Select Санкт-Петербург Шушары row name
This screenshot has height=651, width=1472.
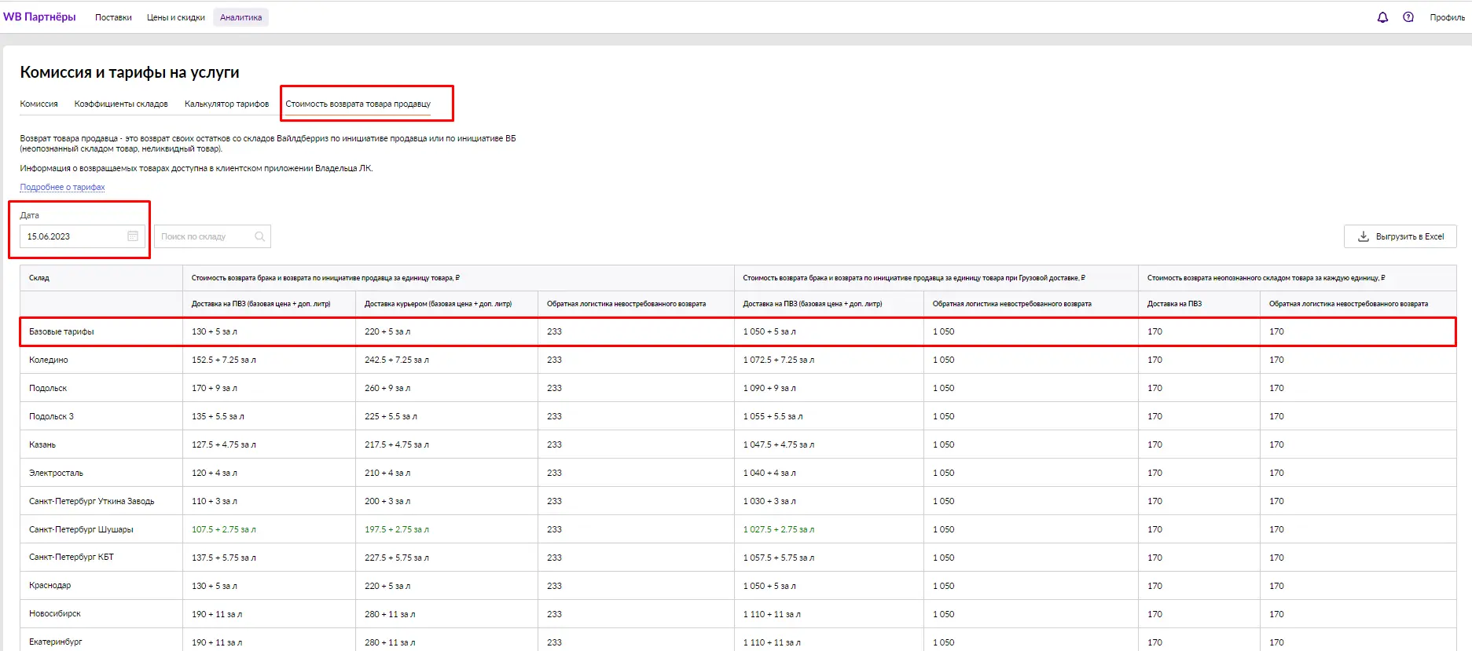point(81,529)
